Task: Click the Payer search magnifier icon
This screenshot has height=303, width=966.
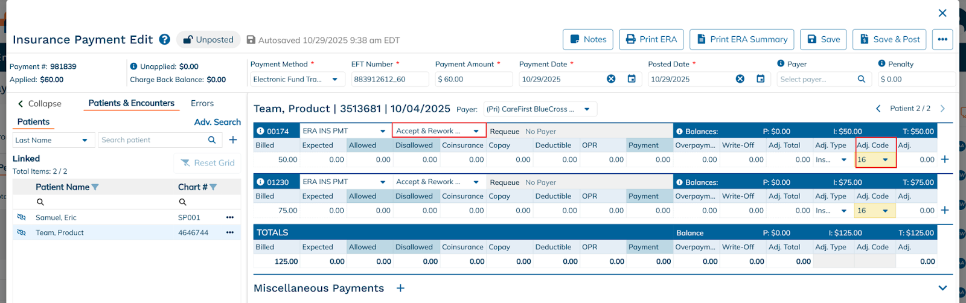Action: point(862,79)
